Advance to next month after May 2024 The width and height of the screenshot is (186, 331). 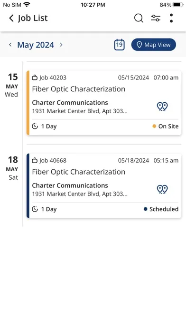click(x=61, y=45)
